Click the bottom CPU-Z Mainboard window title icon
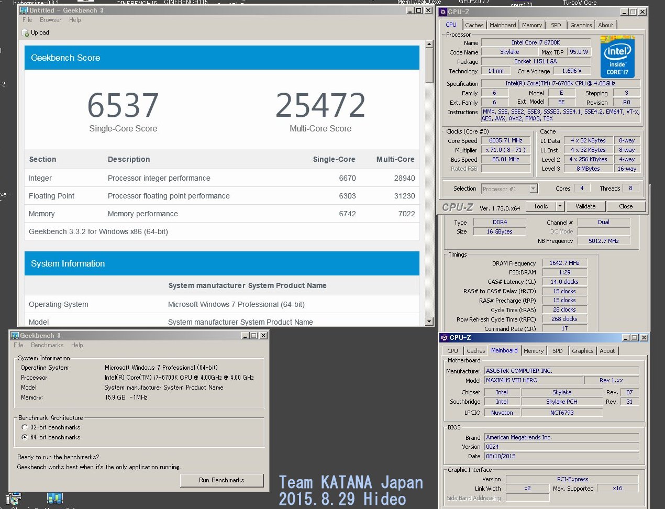This screenshot has width=665, height=509. [445, 338]
